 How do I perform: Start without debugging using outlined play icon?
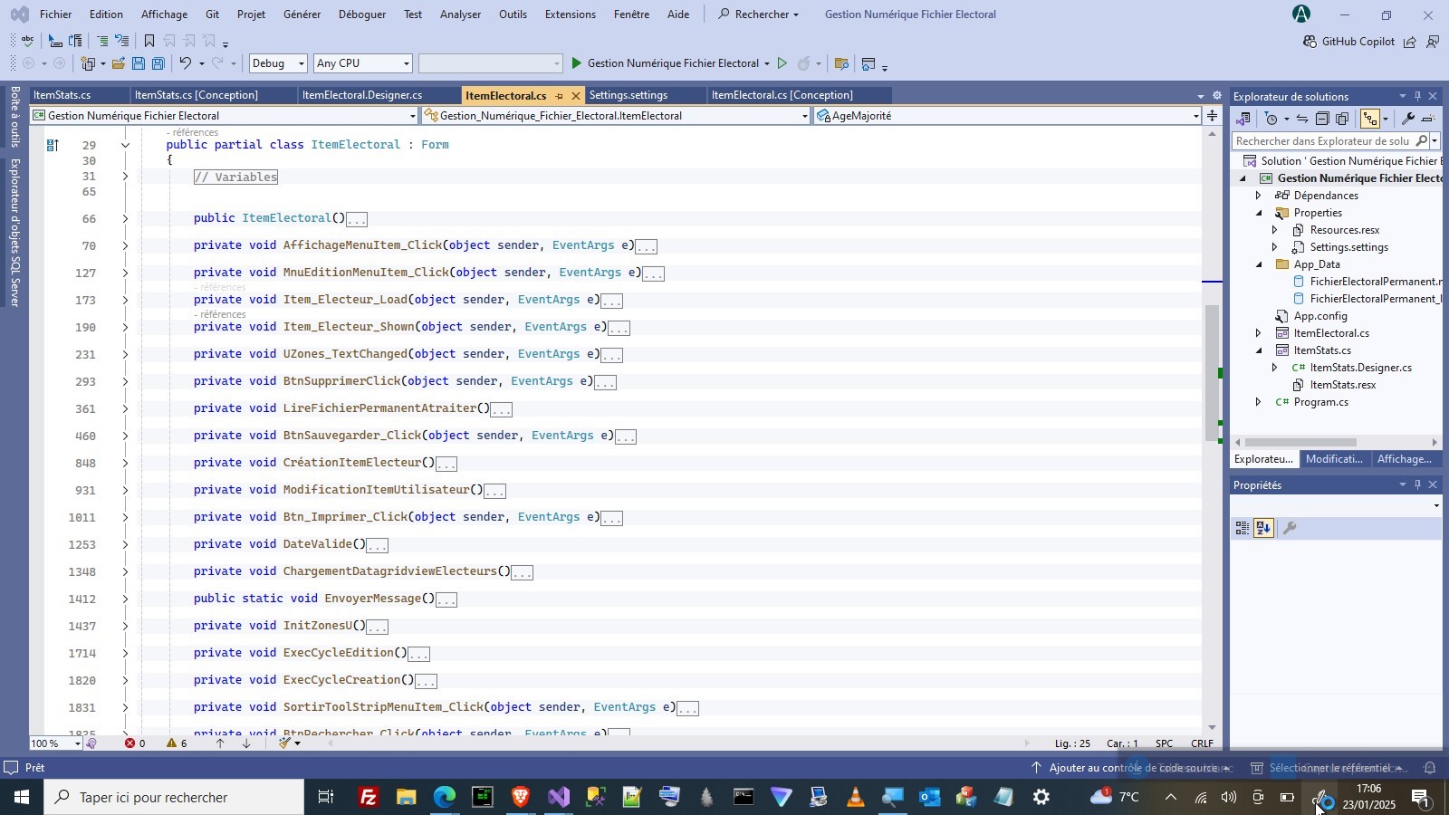pos(782,63)
